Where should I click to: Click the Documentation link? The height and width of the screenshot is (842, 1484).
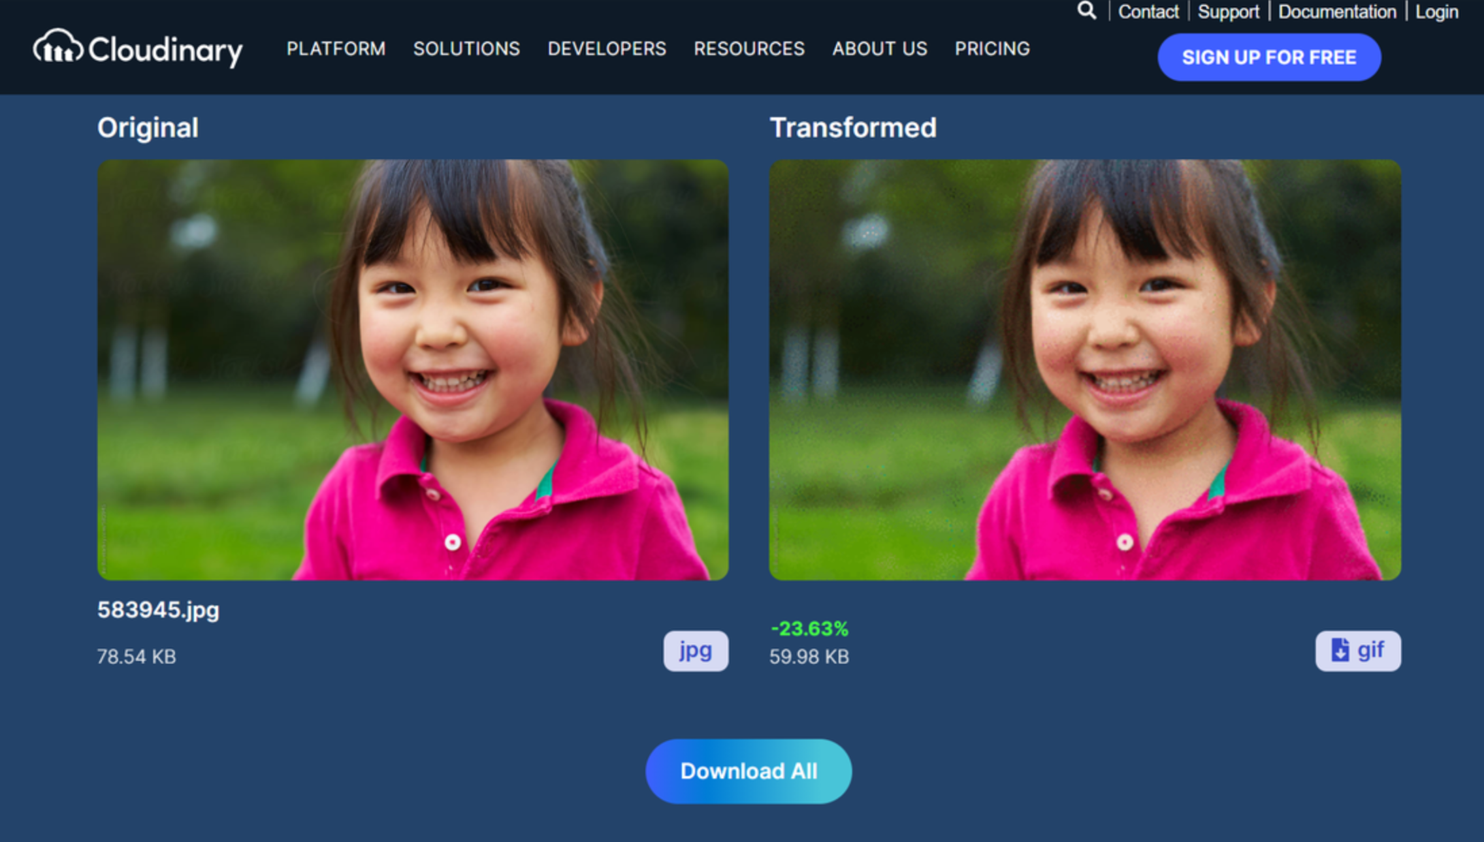[1337, 11]
